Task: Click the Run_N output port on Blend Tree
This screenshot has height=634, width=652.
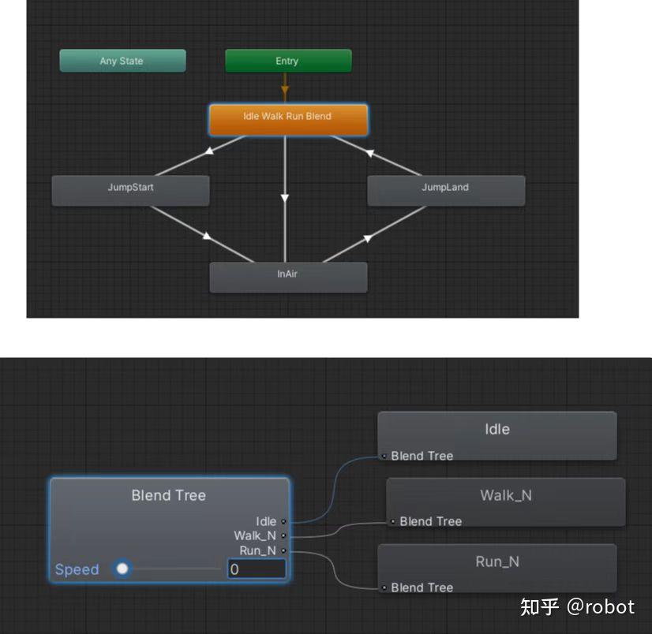Action: click(283, 550)
